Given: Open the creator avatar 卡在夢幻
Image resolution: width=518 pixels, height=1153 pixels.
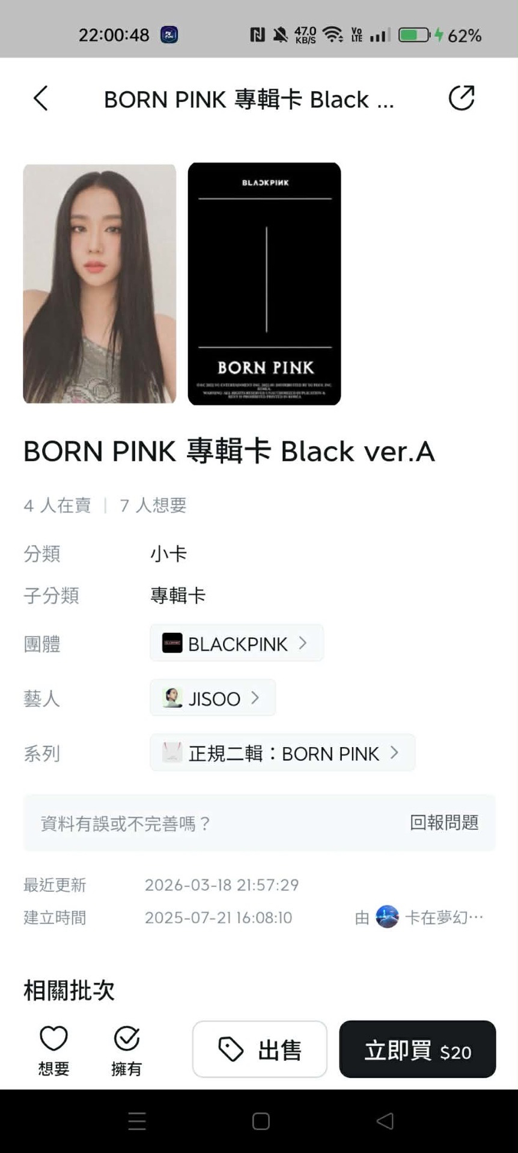Looking at the screenshot, I should tap(387, 917).
